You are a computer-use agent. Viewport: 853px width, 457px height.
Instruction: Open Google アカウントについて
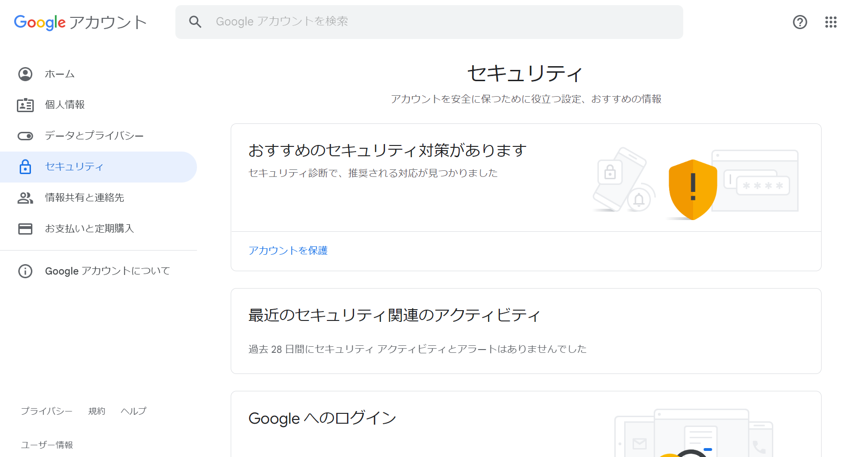tap(107, 271)
